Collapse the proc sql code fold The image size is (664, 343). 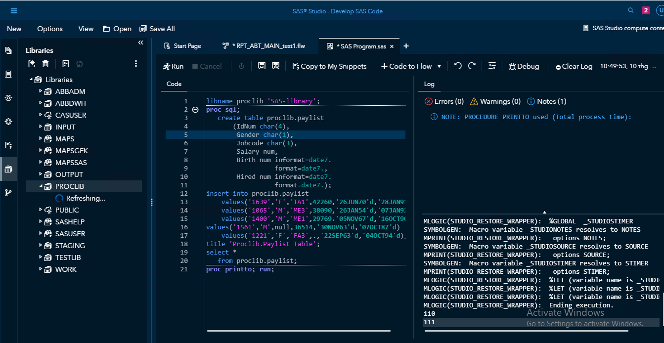(x=195, y=110)
